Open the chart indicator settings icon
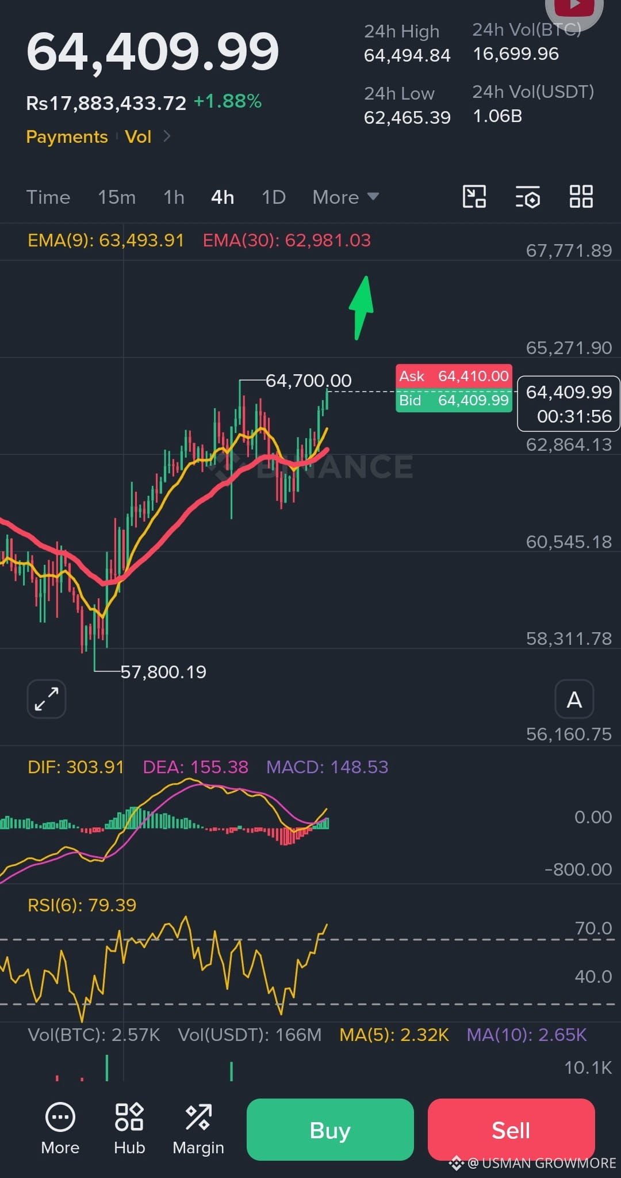Viewport: 621px width, 1178px height. tap(527, 197)
